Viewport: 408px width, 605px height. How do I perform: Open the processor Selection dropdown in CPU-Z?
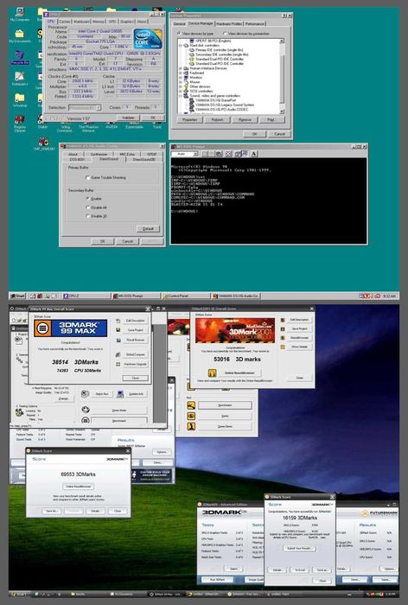85,108
